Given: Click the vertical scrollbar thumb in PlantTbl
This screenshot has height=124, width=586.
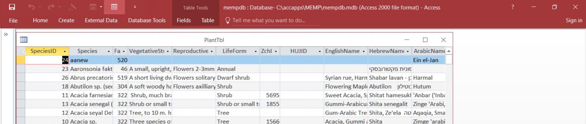Looking at the screenshot, I should click(x=449, y=59).
